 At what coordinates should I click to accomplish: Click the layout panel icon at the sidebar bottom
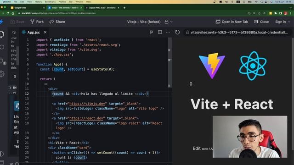click(2, 162)
